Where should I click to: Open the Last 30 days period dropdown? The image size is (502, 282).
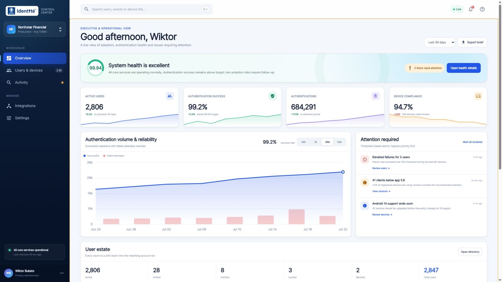point(440,42)
